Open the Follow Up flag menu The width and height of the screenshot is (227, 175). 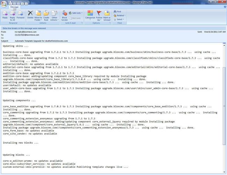tap(99, 16)
